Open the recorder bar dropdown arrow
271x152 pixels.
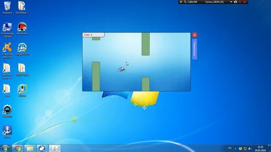(x=231, y=2)
